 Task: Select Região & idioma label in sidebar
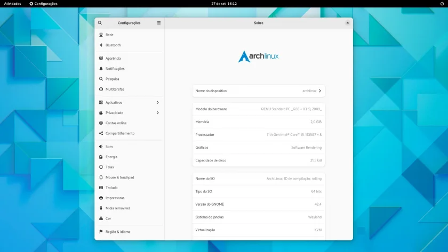(x=118, y=232)
